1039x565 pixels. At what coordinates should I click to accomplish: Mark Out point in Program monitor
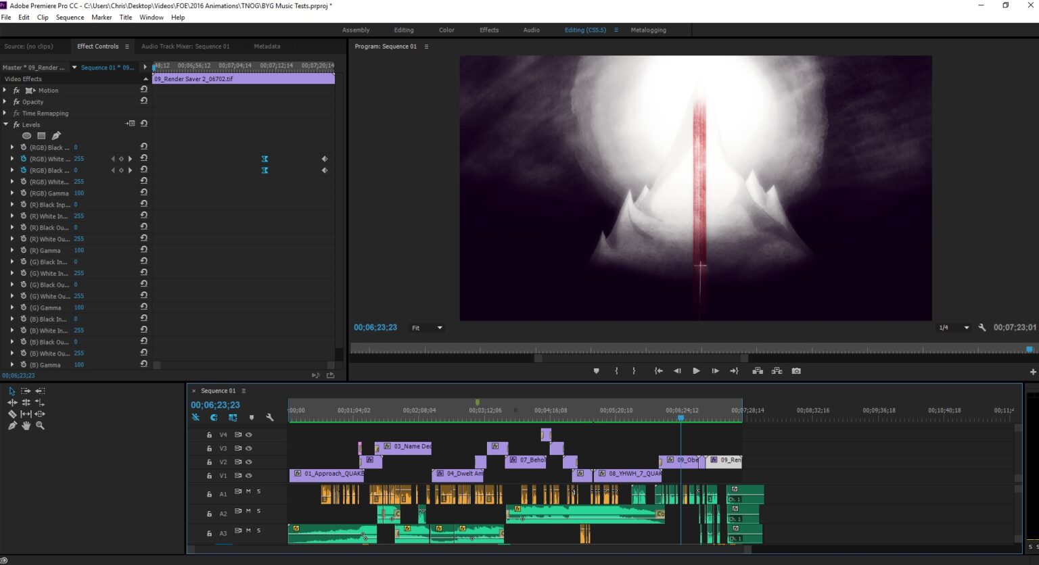click(634, 371)
